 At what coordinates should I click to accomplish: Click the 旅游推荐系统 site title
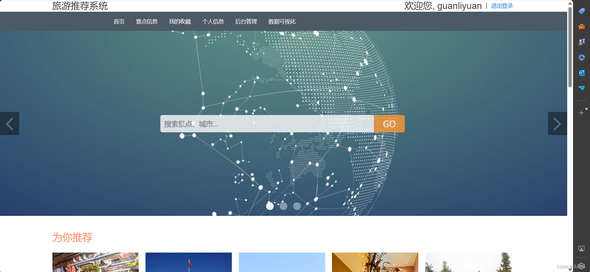[80, 6]
